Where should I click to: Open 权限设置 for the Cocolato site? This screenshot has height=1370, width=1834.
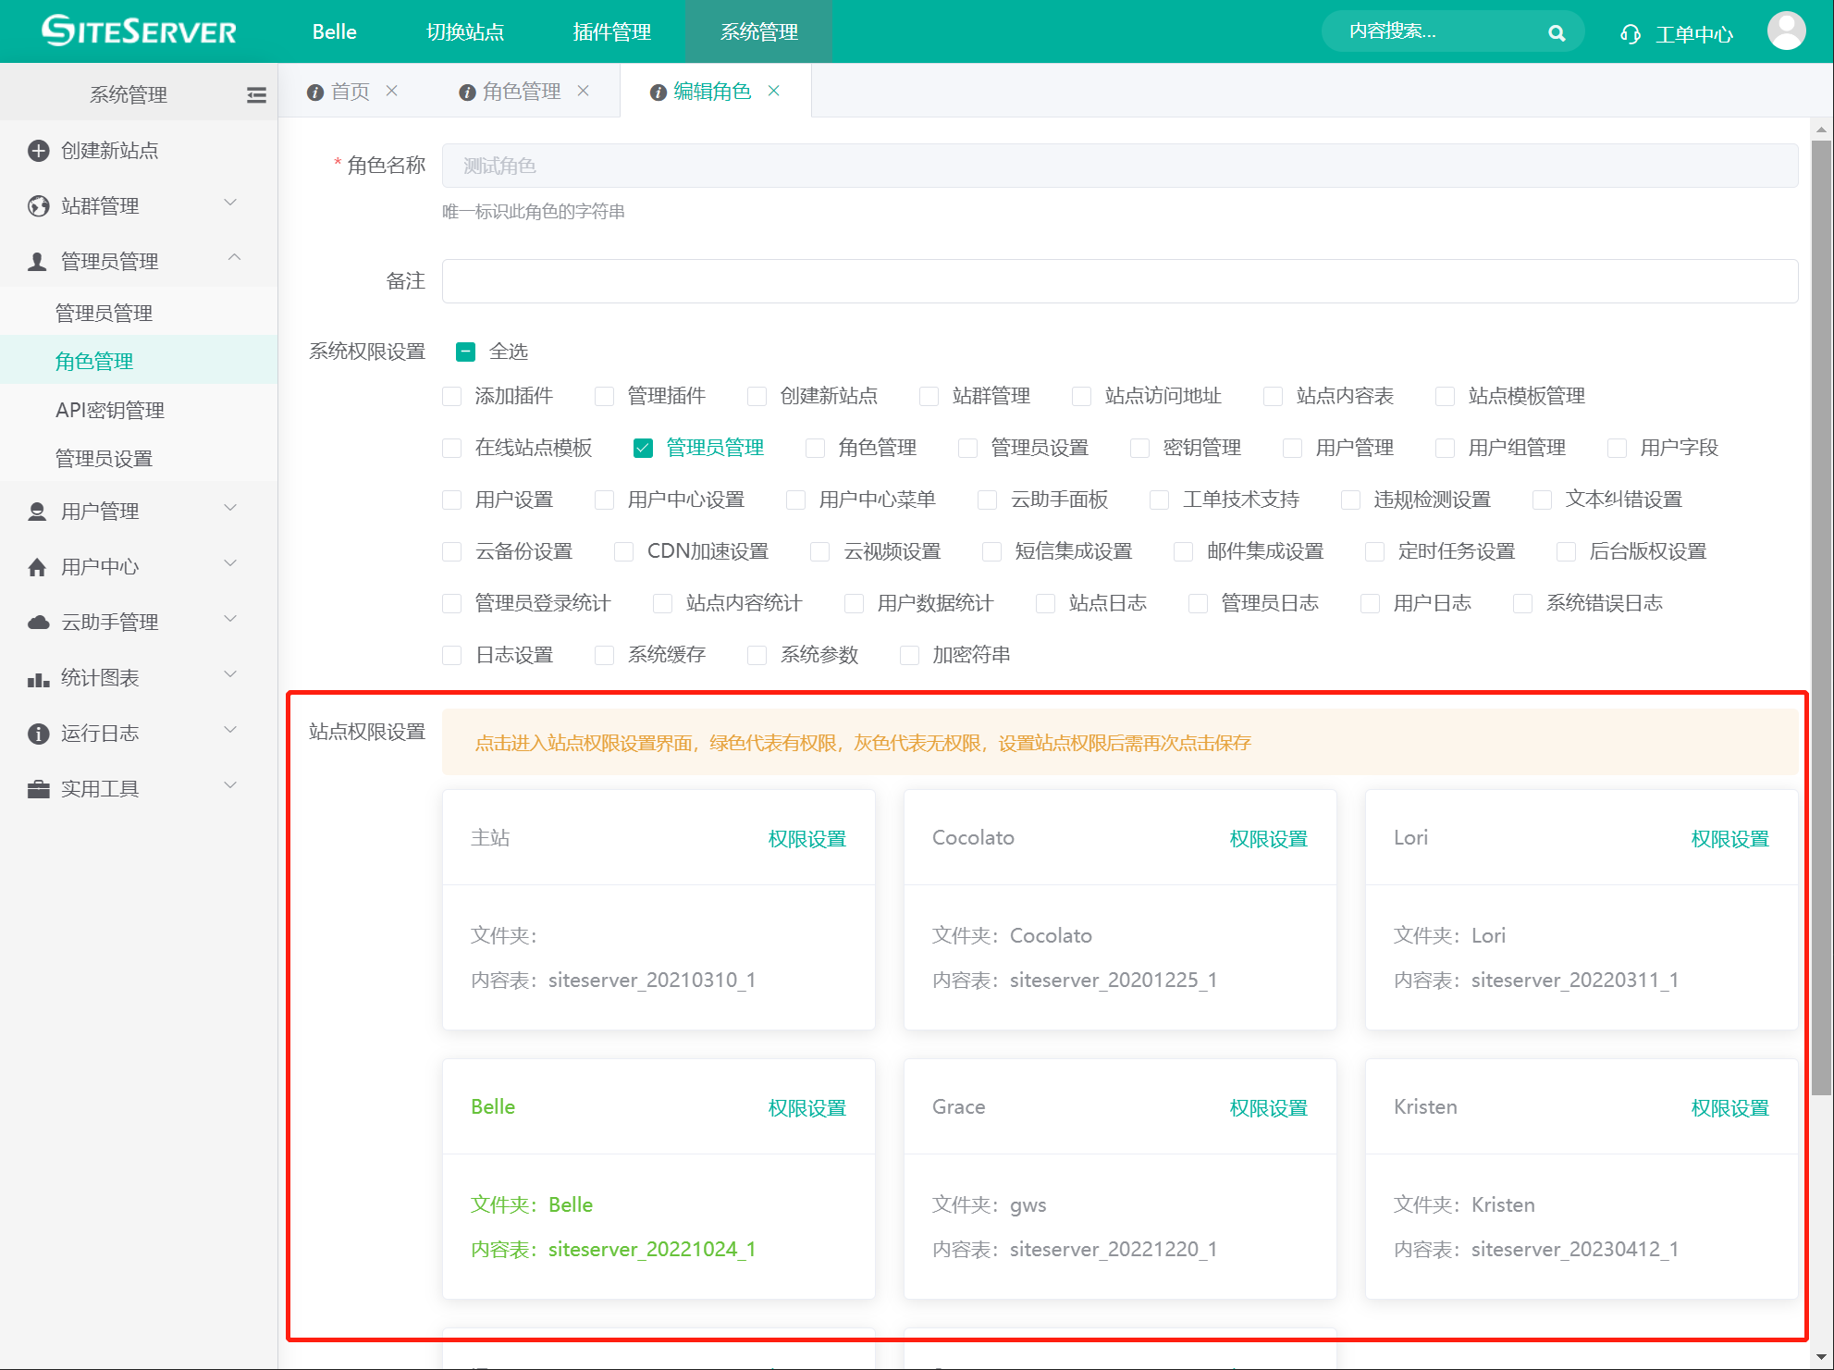click(x=1268, y=839)
